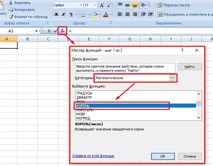
Task: Click function list scrollbar thumb
Action: click(x=199, y=104)
